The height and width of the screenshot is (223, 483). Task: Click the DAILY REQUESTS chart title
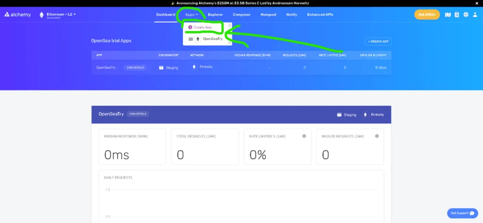(118, 177)
